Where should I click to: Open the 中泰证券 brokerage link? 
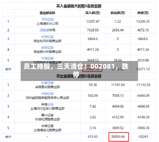[x=47, y=83]
